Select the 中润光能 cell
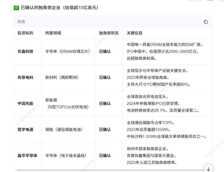The height and width of the screenshot is (172, 224). click(x=25, y=104)
